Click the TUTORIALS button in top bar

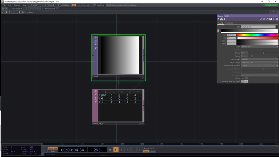64,5
